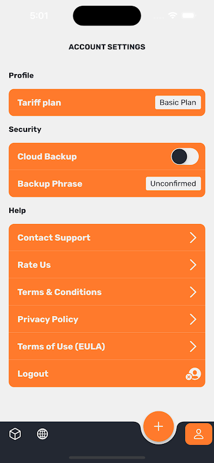The width and height of the screenshot is (214, 463).
Task: Tap the orange plus add button
Action: [x=158, y=427]
